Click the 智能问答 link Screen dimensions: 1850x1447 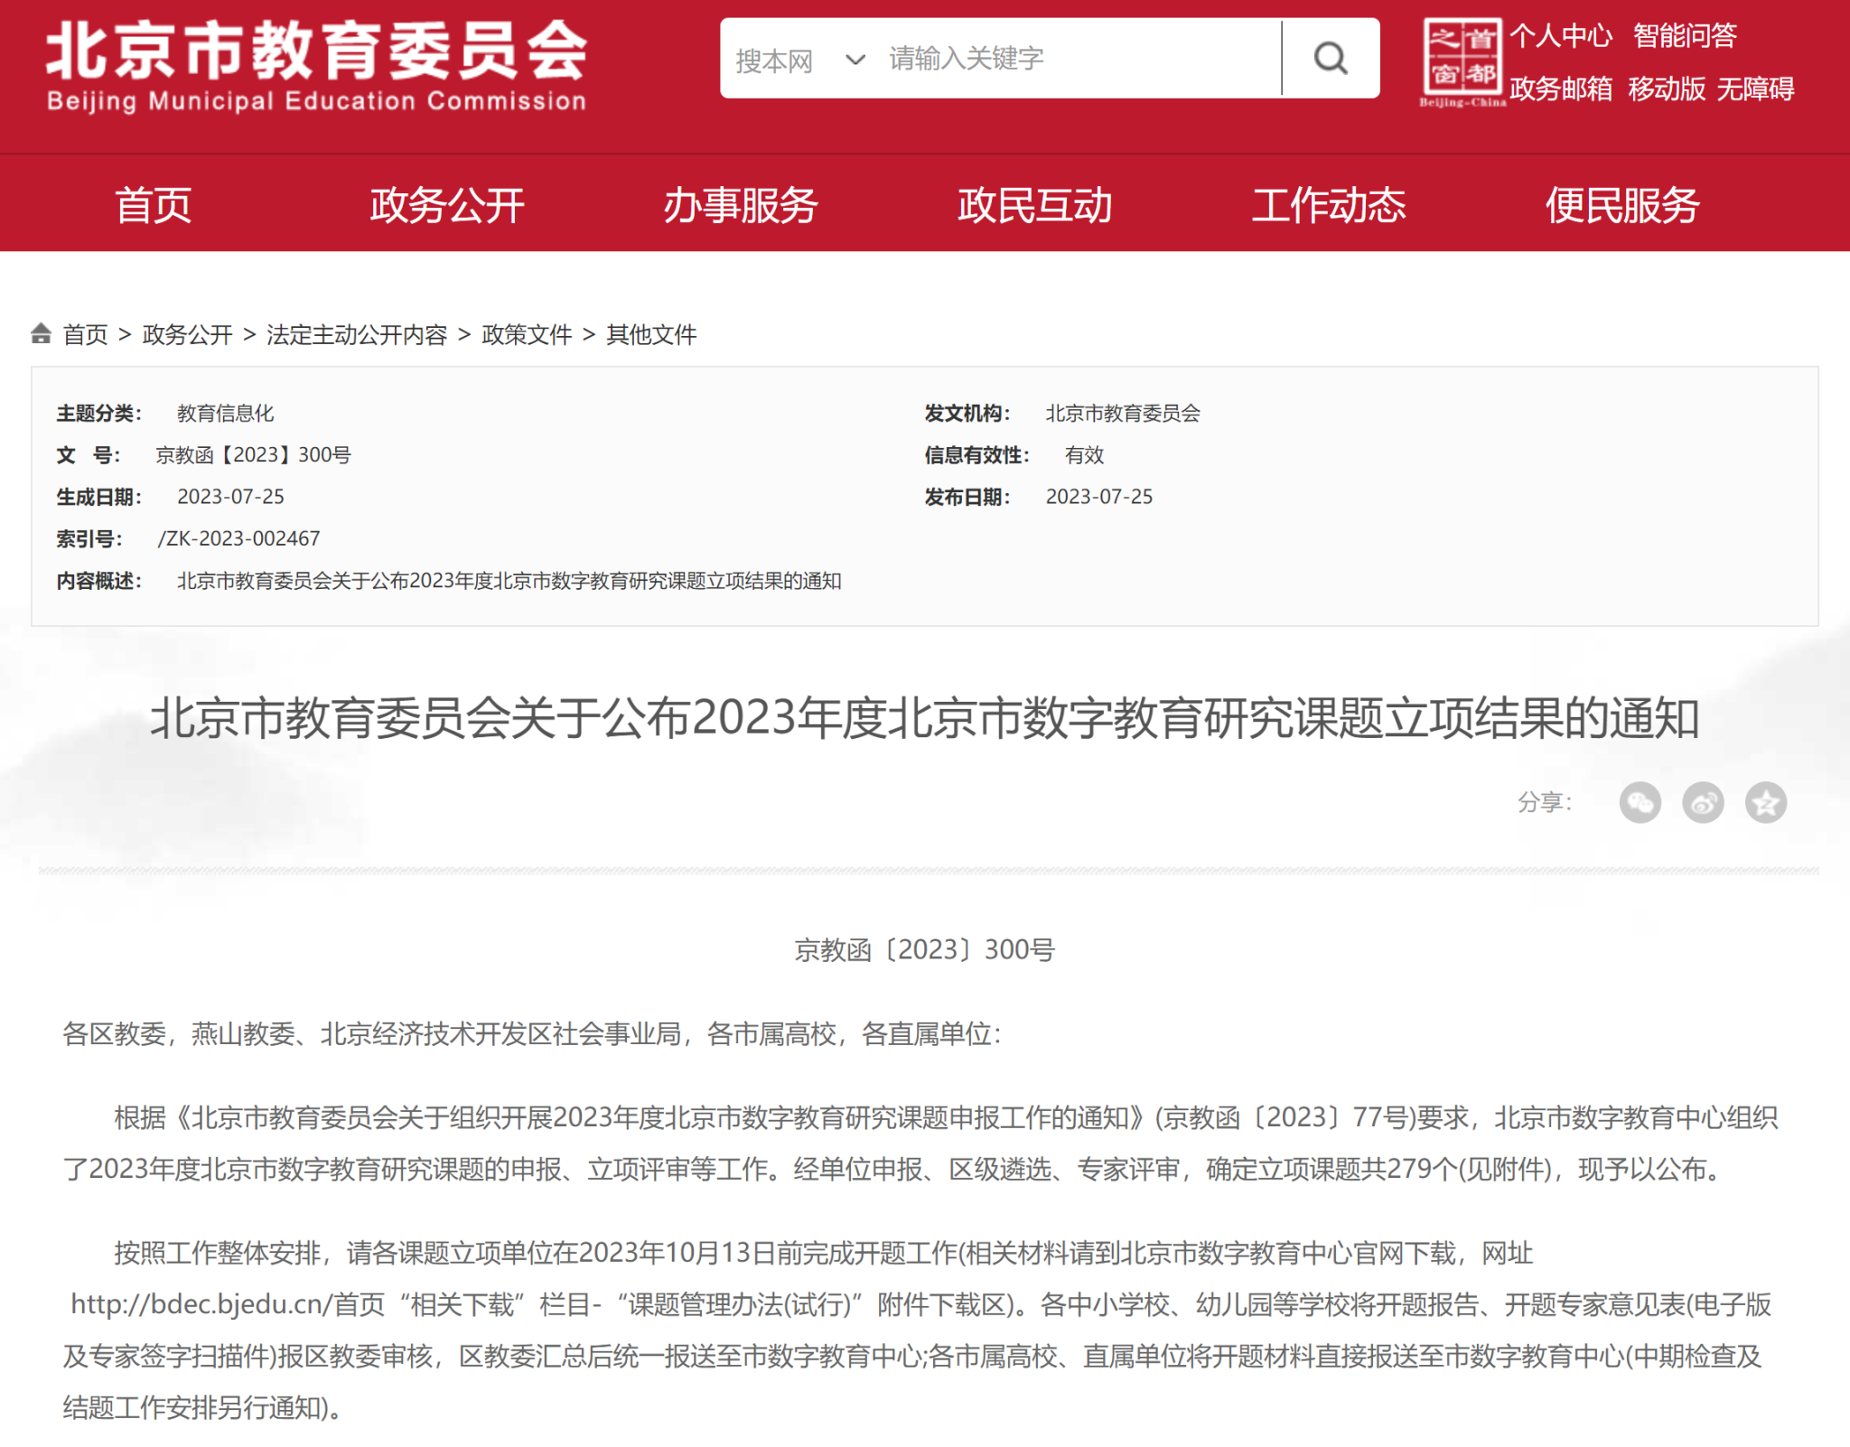click(x=1685, y=36)
